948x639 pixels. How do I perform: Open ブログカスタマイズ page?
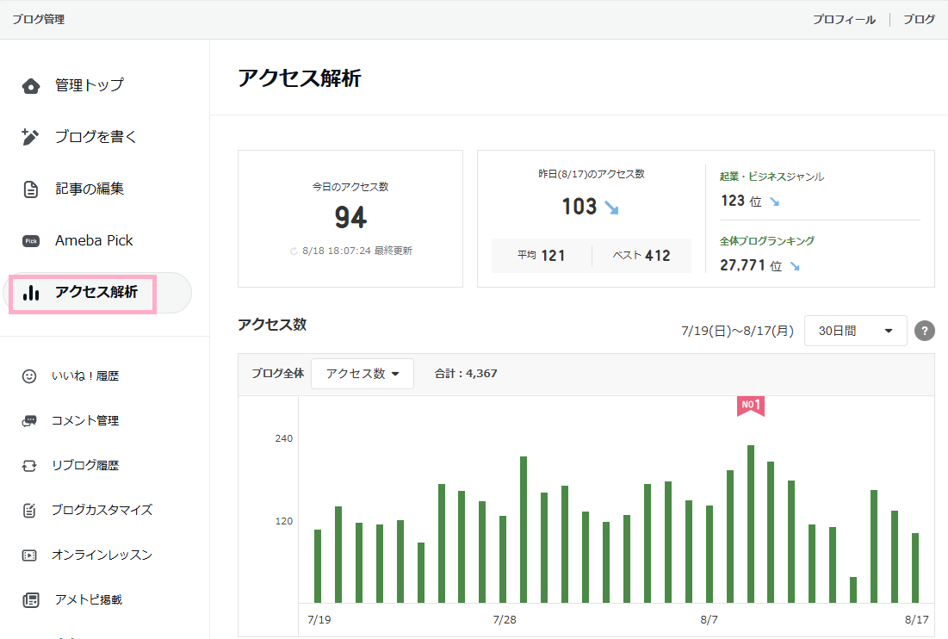click(102, 510)
